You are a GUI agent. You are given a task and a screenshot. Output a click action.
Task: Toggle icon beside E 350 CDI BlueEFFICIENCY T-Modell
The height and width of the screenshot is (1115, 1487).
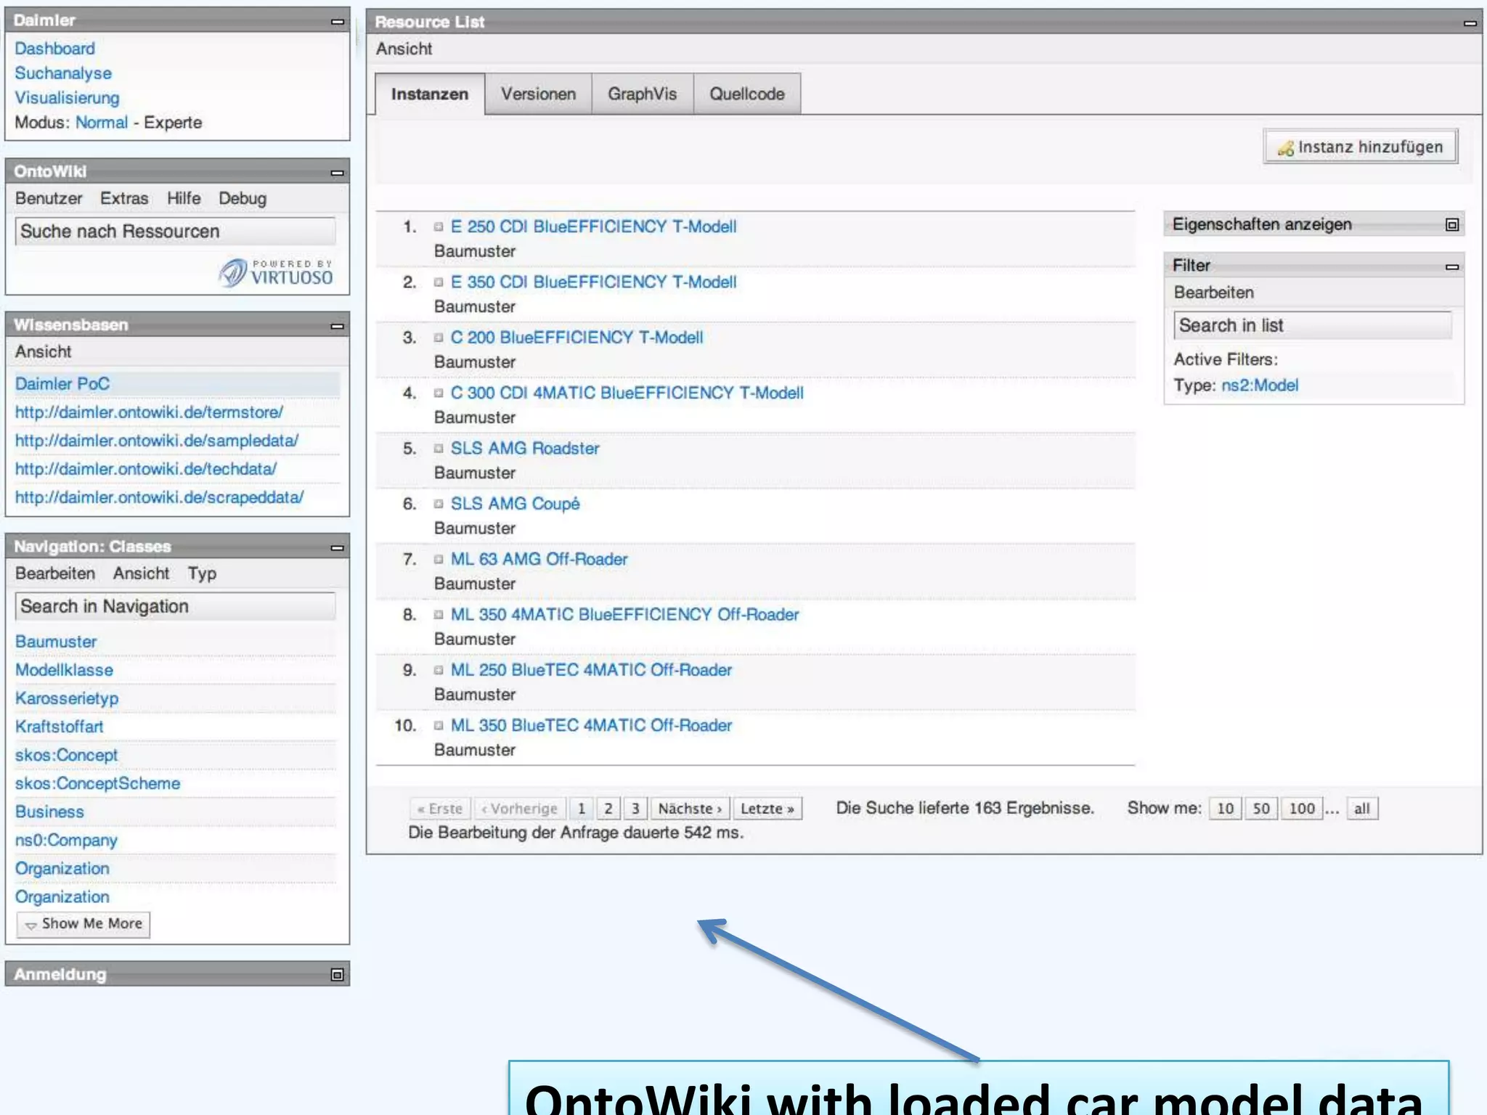coord(439,282)
